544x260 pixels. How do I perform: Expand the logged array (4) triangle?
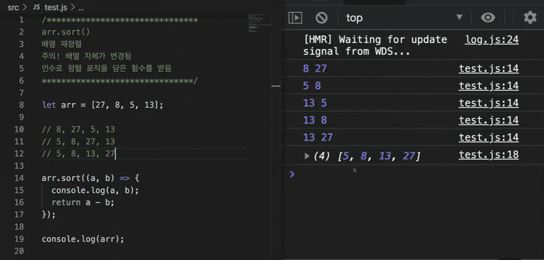coord(307,156)
